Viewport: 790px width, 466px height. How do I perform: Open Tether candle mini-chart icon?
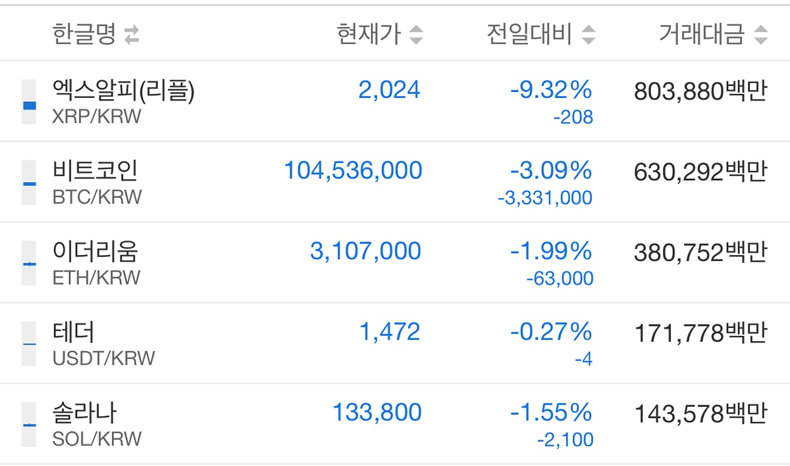point(29,344)
